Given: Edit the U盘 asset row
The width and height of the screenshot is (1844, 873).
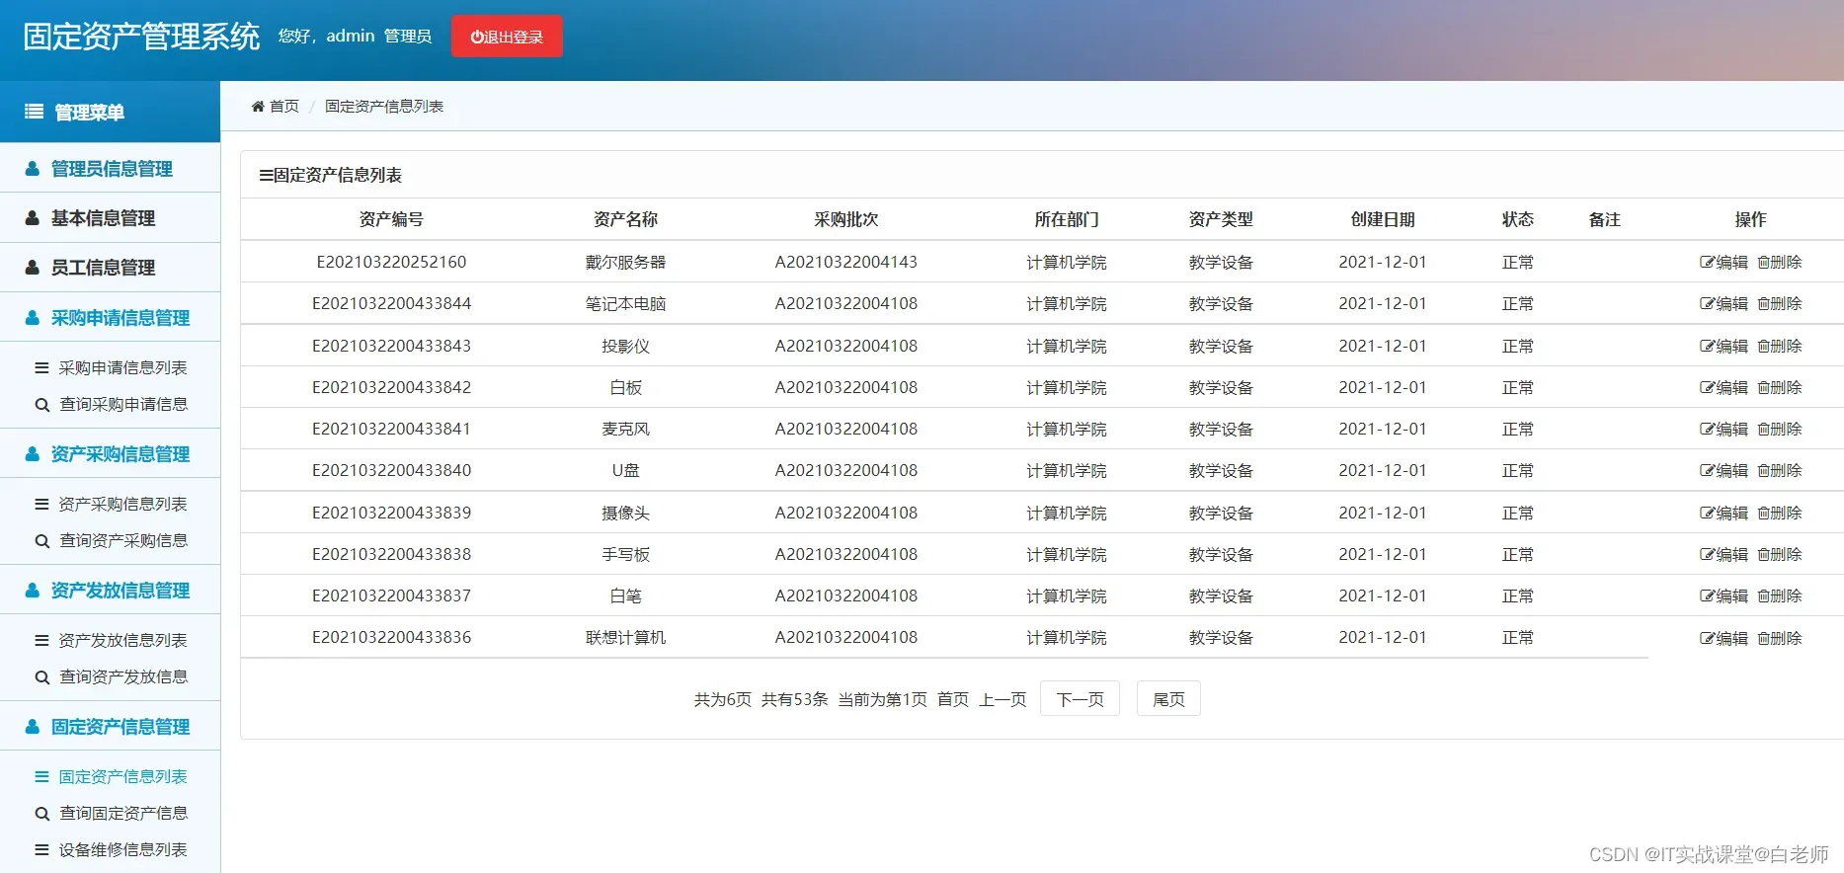Looking at the screenshot, I should tap(1724, 470).
